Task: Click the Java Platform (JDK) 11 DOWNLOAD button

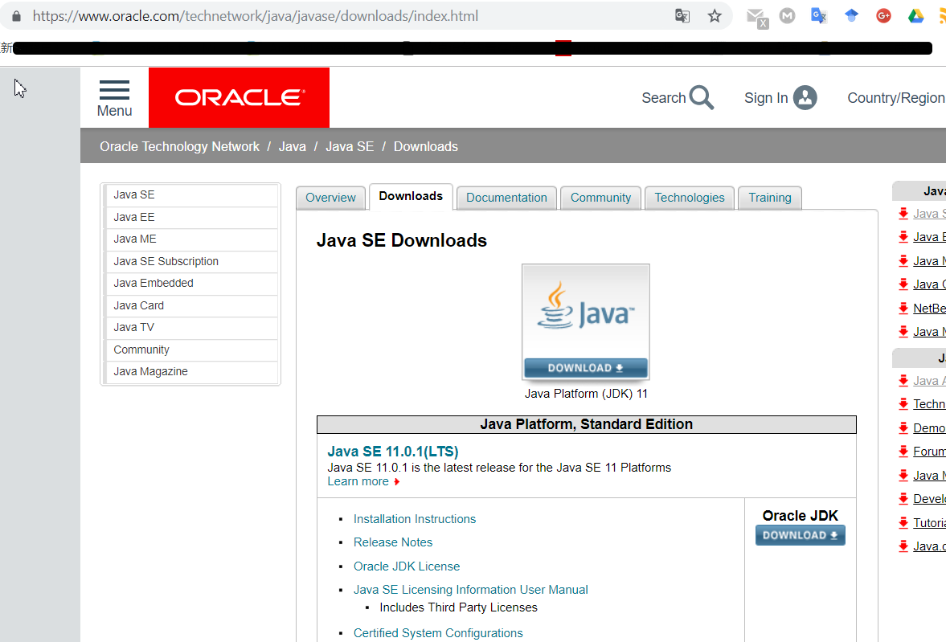Action: pos(586,368)
